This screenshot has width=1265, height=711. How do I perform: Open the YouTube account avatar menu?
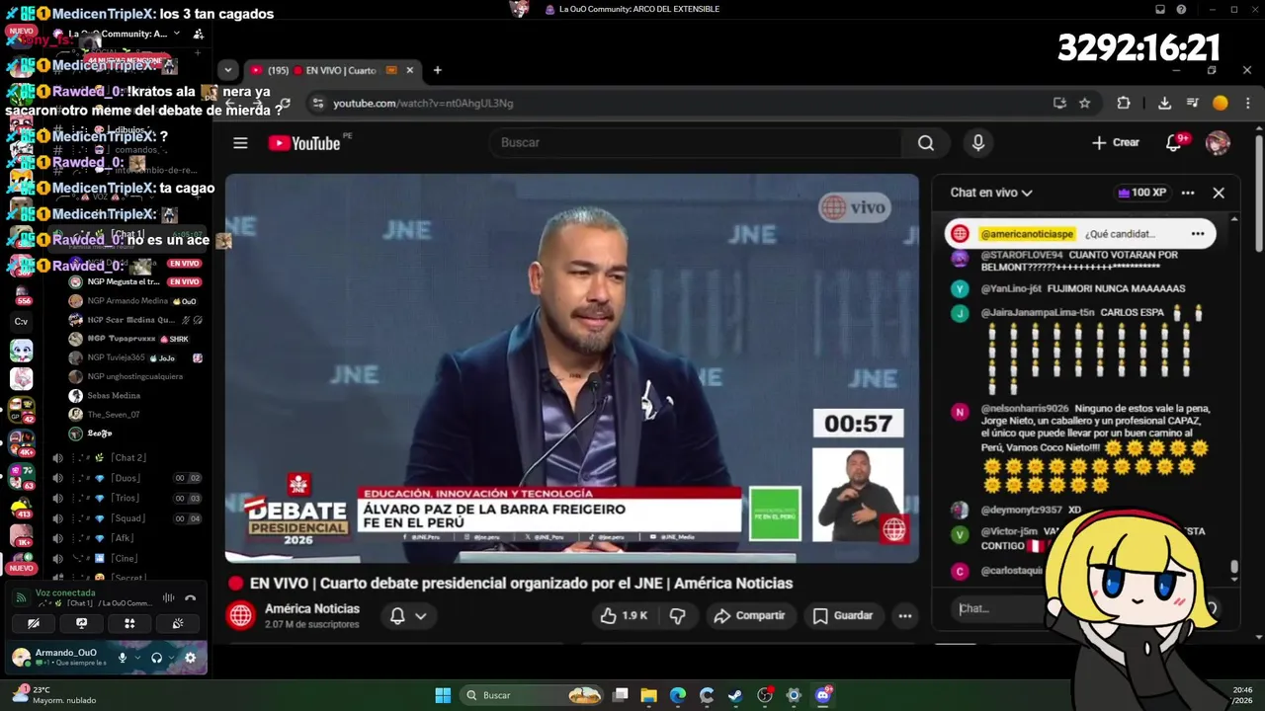tap(1218, 143)
